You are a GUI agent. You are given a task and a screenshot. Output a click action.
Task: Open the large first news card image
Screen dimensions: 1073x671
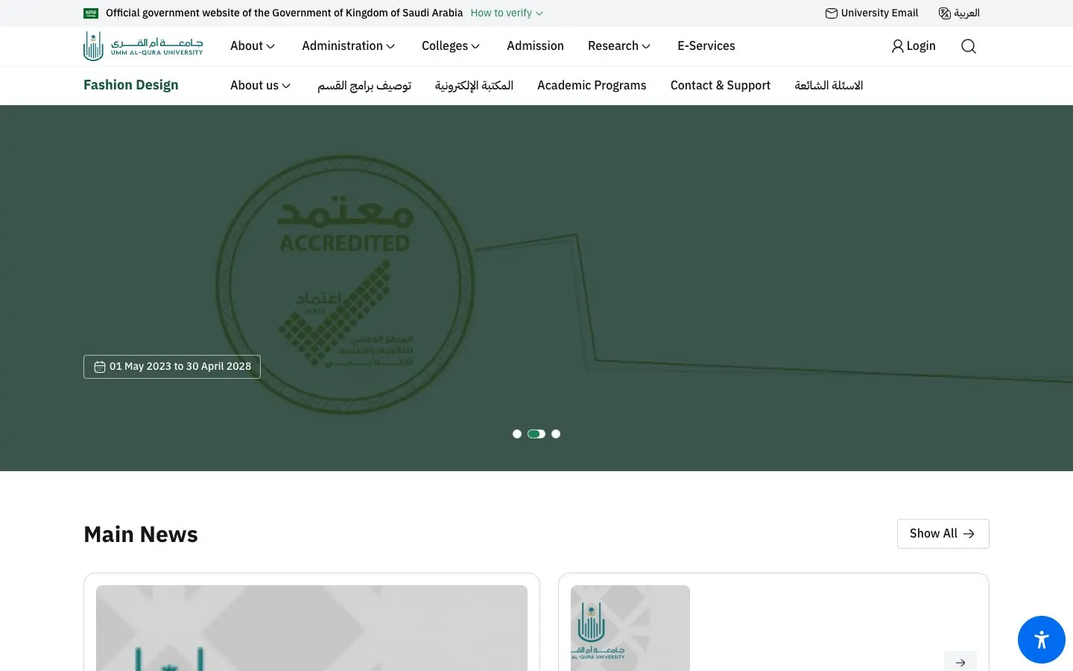[x=311, y=628]
